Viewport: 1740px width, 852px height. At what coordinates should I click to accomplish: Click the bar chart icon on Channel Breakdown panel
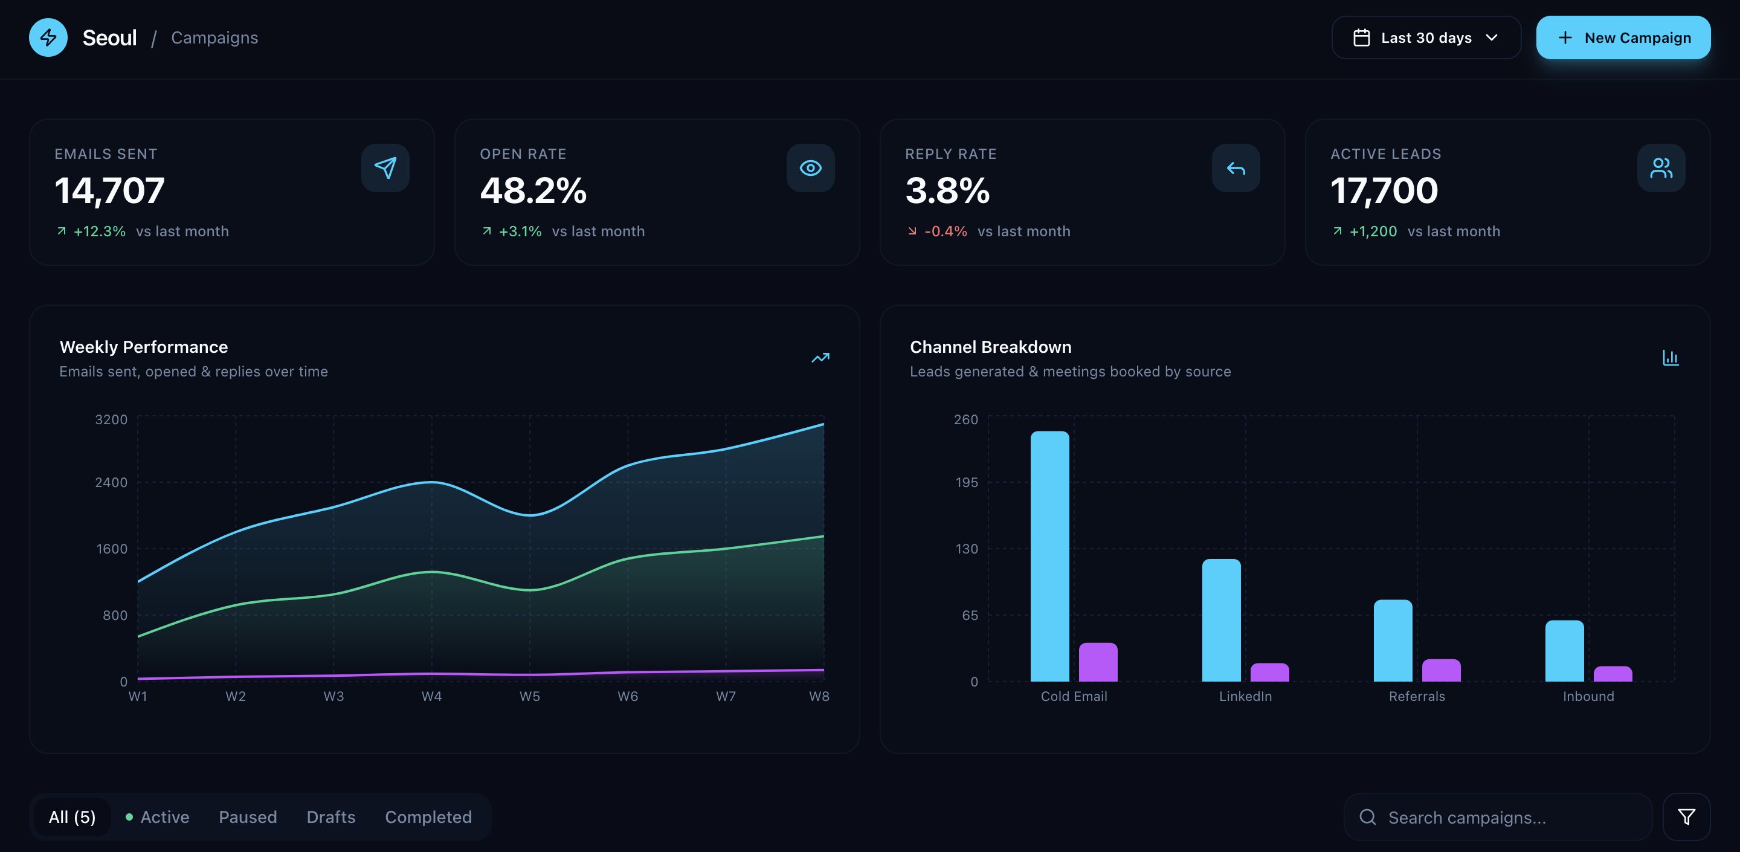[x=1671, y=358]
